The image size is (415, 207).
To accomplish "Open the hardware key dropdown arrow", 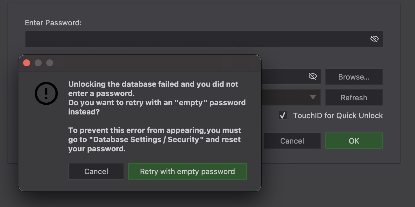I will click(x=313, y=97).
